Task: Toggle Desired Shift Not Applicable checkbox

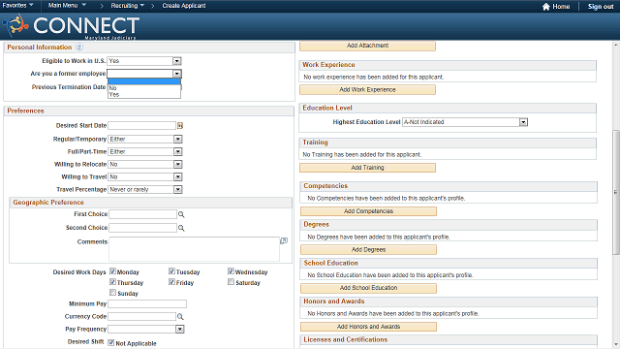Action: click(111, 342)
